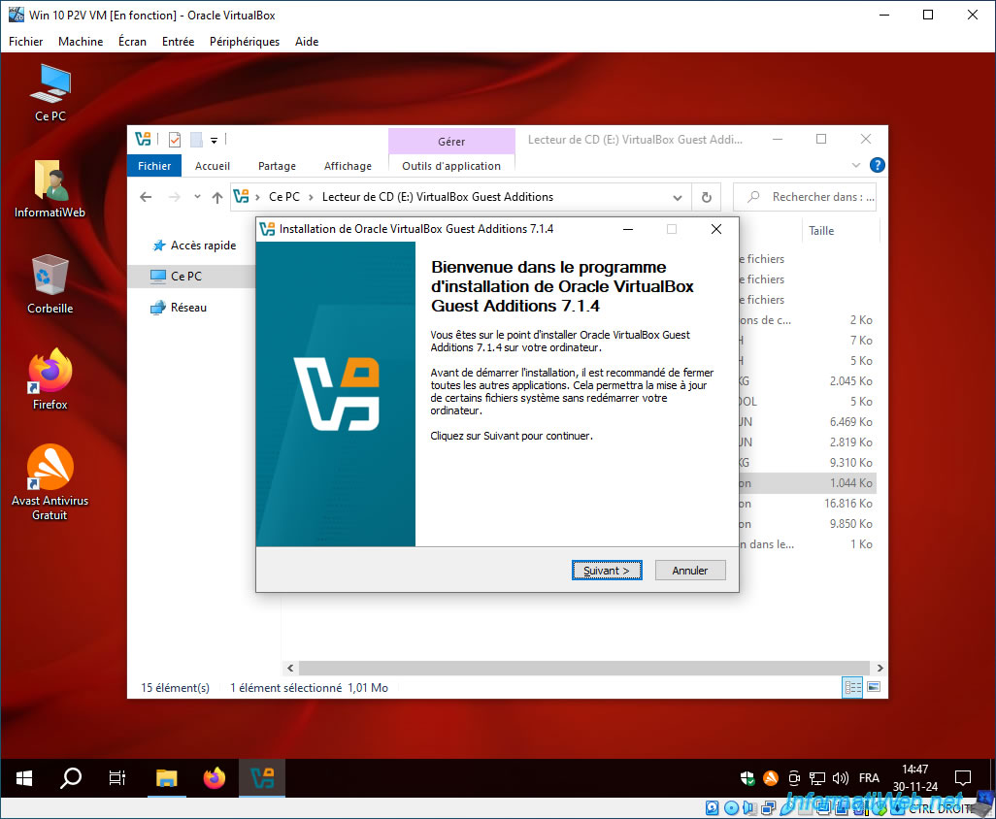
Task: Click the Suivant button
Action: [x=607, y=571]
